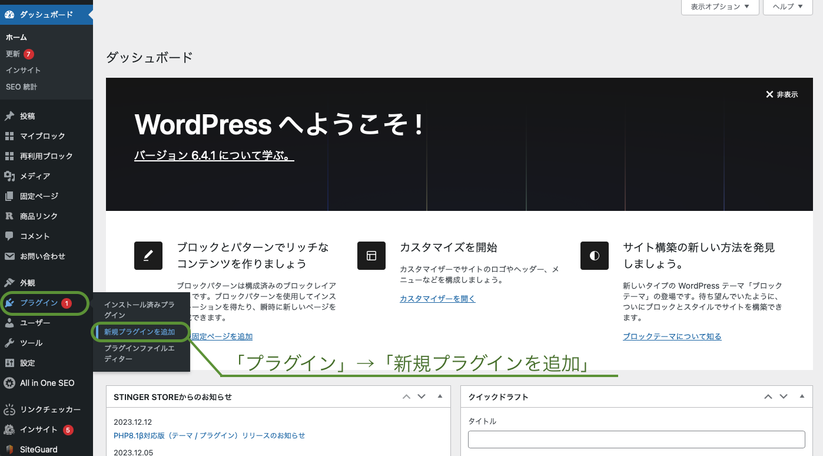Click the All in One SEO gear icon
The image size is (823, 456).
point(9,383)
